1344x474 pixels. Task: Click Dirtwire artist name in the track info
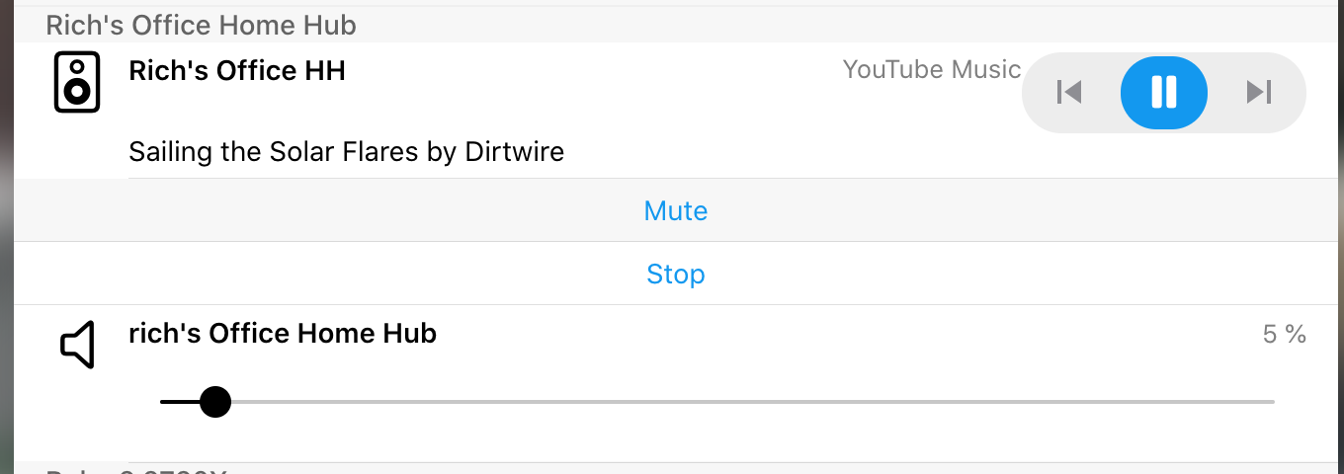(x=514, y=152)
